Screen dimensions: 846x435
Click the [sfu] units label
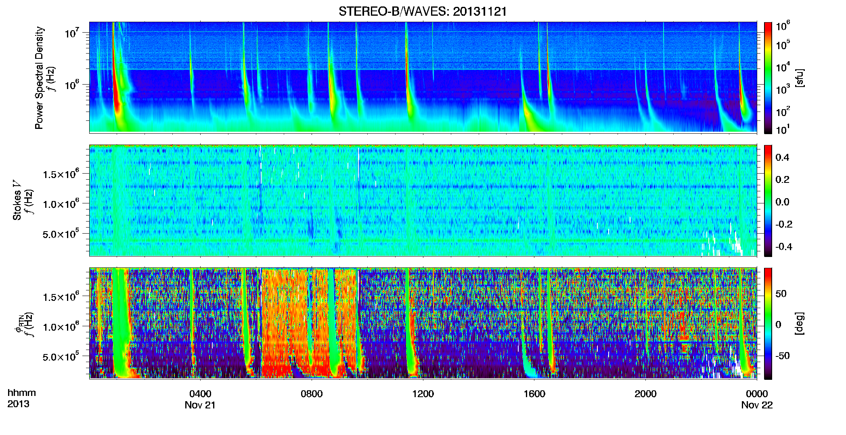pos(800,78)
